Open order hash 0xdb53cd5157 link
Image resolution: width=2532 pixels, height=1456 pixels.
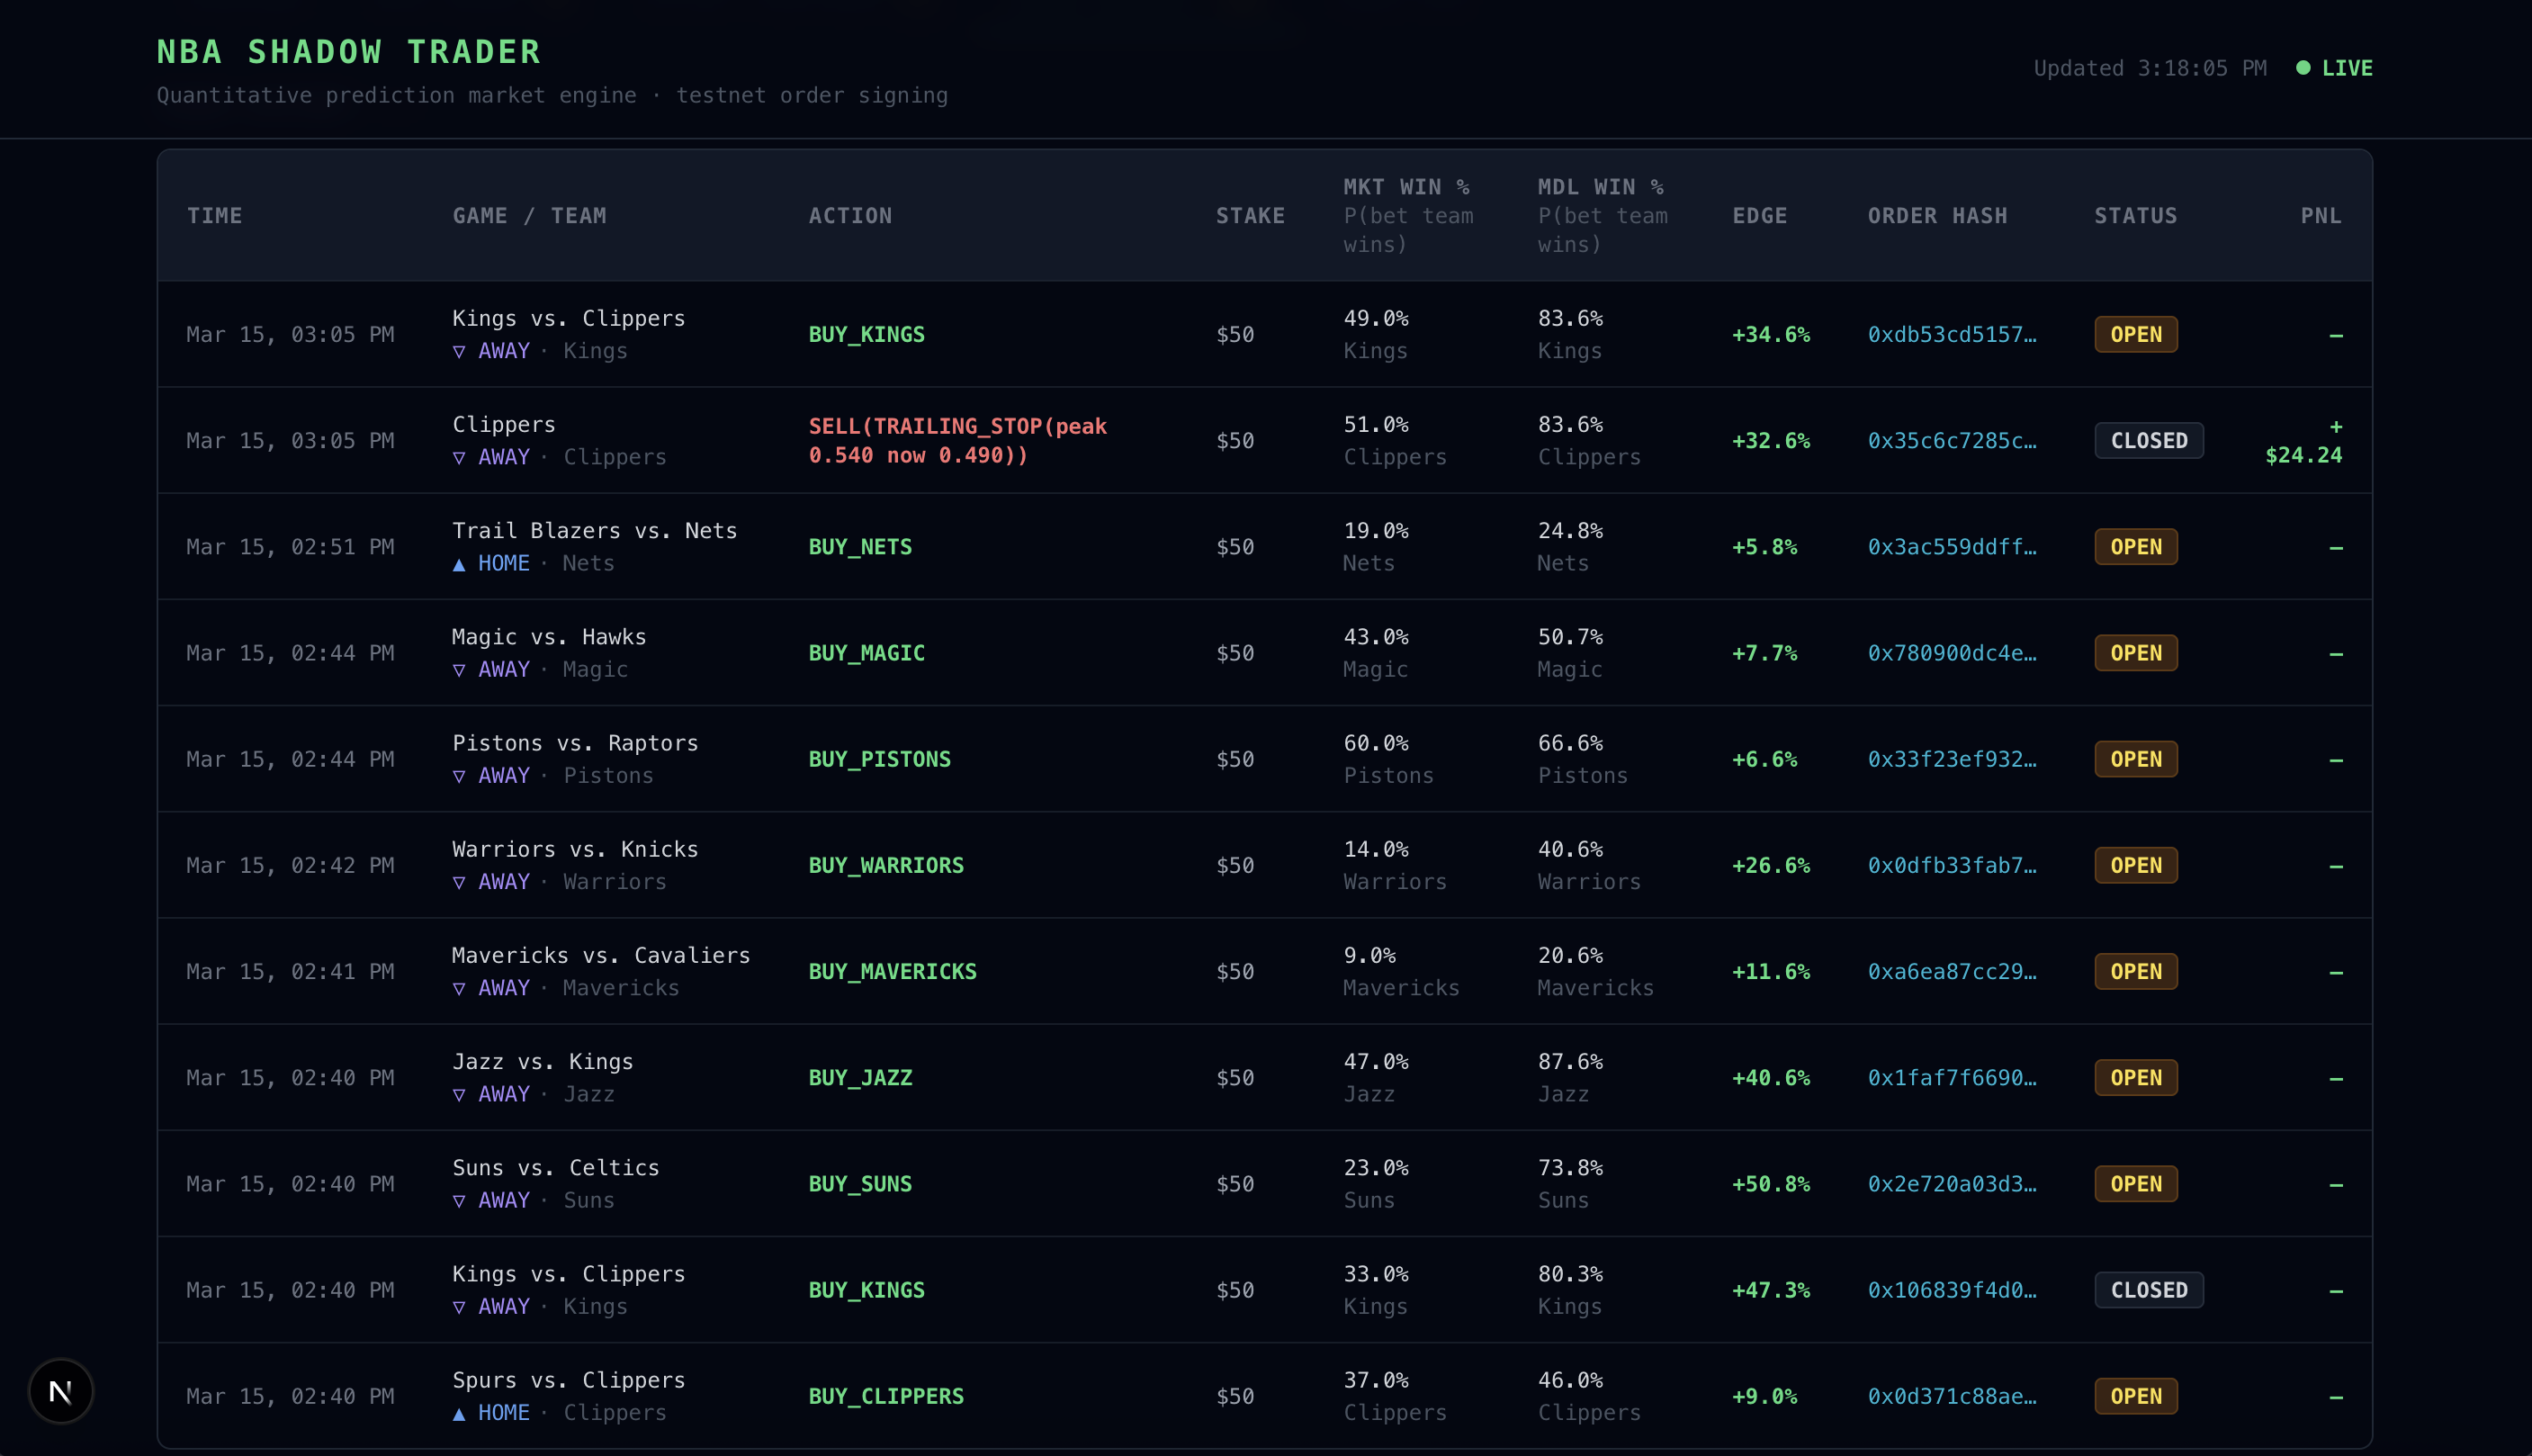click(1952, 334)
